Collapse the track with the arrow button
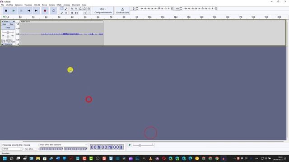 2,44
